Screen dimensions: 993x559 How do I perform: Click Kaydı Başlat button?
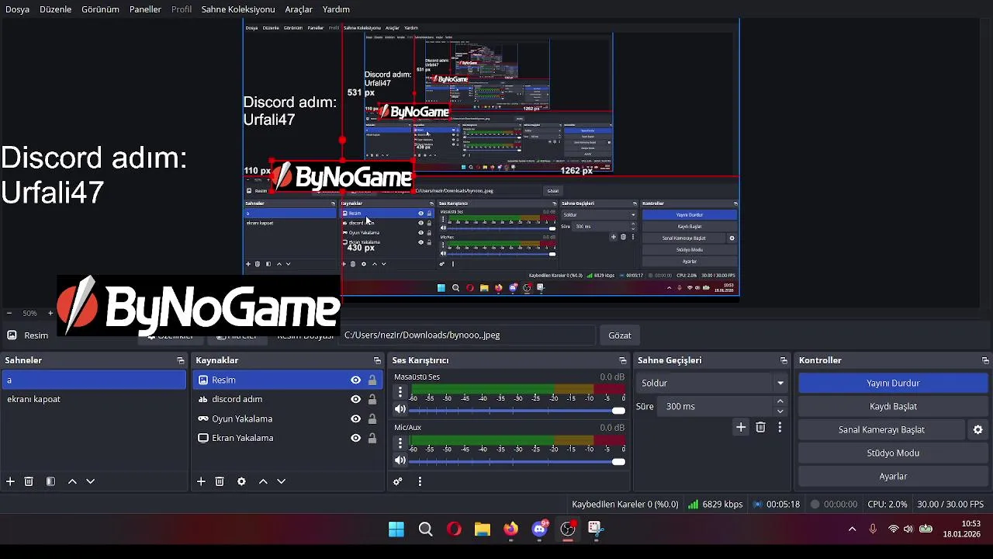893,406
